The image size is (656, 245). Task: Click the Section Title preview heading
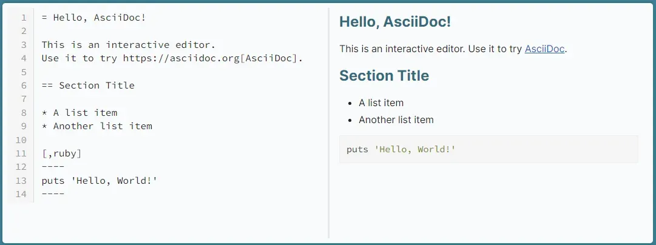pyautogui.click(x=384, y=76)
